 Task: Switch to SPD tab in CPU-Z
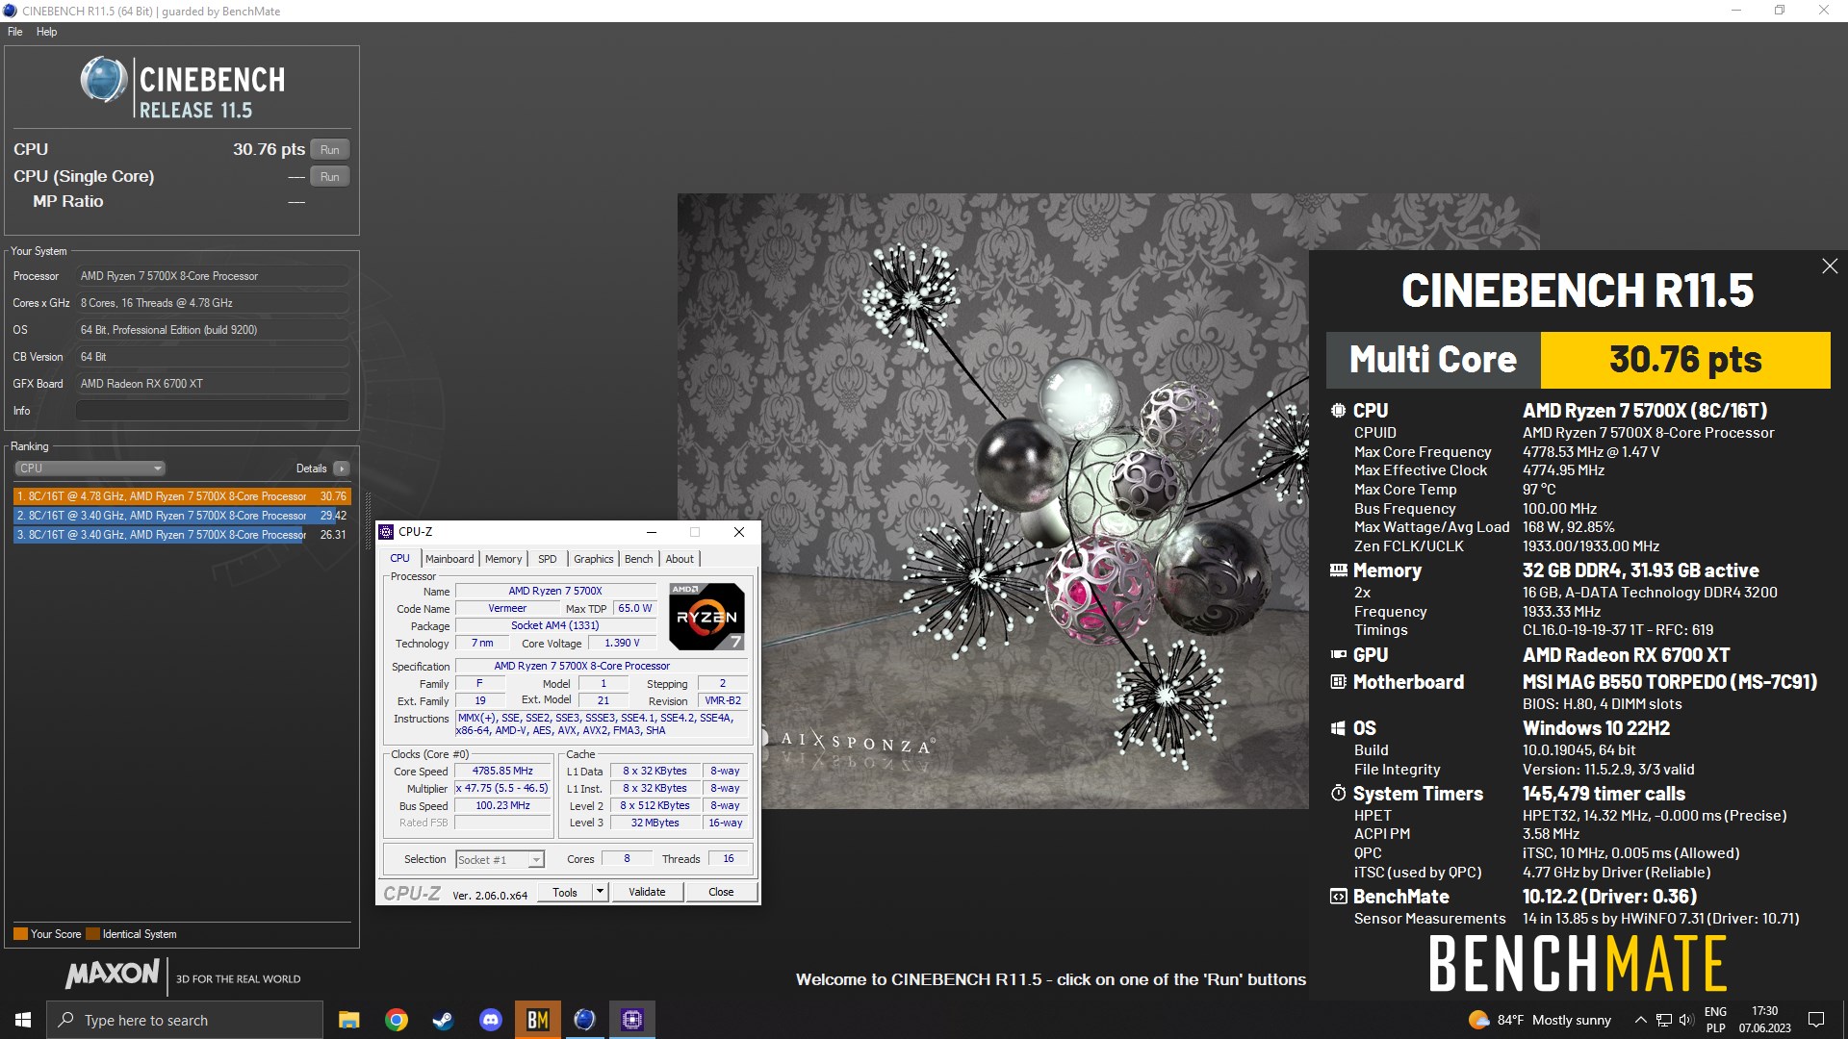[547, 559]
